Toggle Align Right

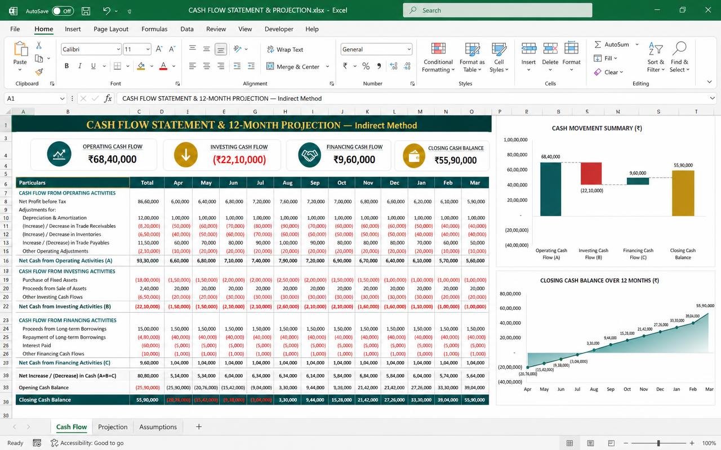coord(221,66)
